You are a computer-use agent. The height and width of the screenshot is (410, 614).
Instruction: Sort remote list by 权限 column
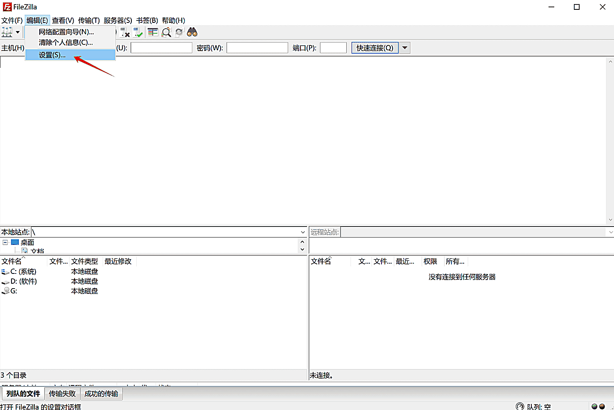pyautogui.click(x=430, y=261)
